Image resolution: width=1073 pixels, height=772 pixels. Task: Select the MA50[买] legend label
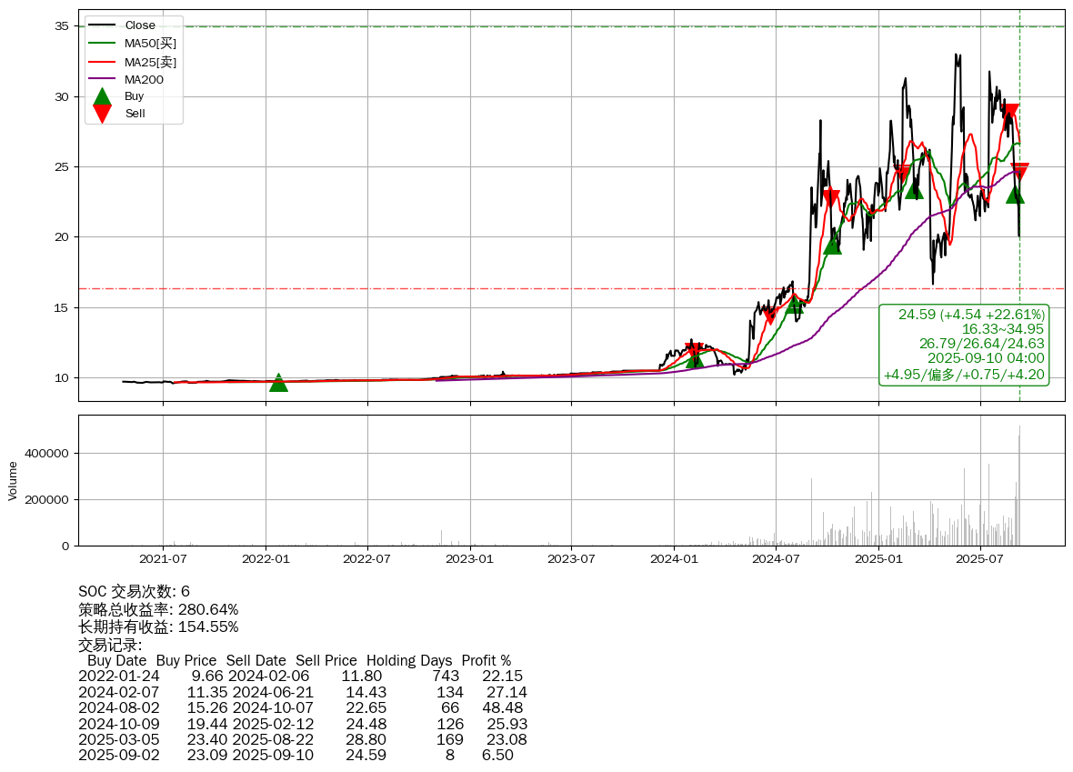click(150, 44)
